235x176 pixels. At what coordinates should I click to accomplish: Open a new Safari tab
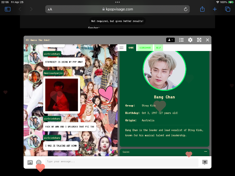tap(215, 9)
